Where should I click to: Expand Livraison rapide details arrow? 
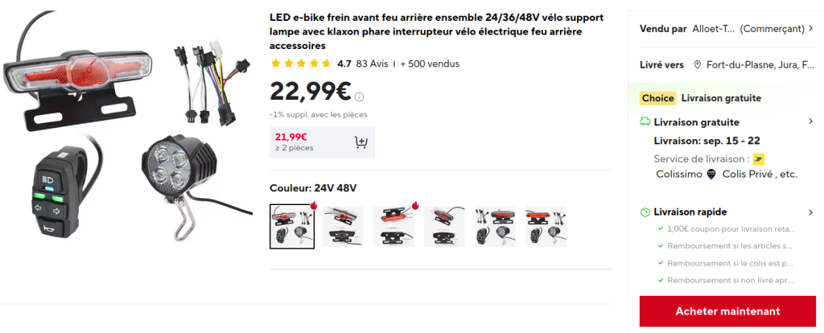[810, 212]
